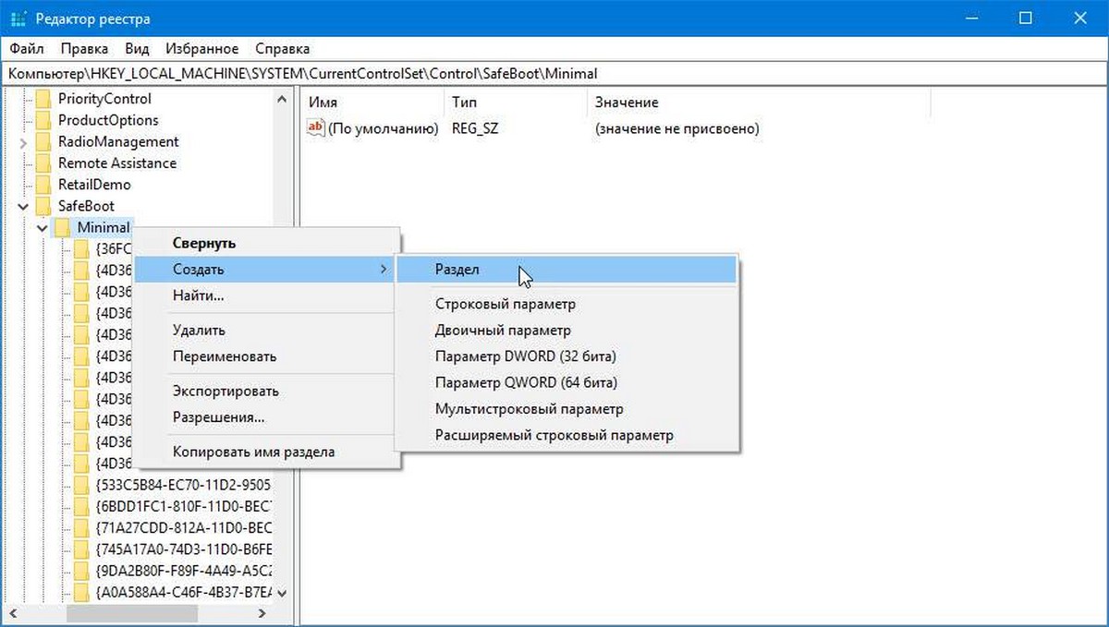The image size is (1109, 627).
Task: Choose Копировать имя раздела
Action: [x=253, y=452]
